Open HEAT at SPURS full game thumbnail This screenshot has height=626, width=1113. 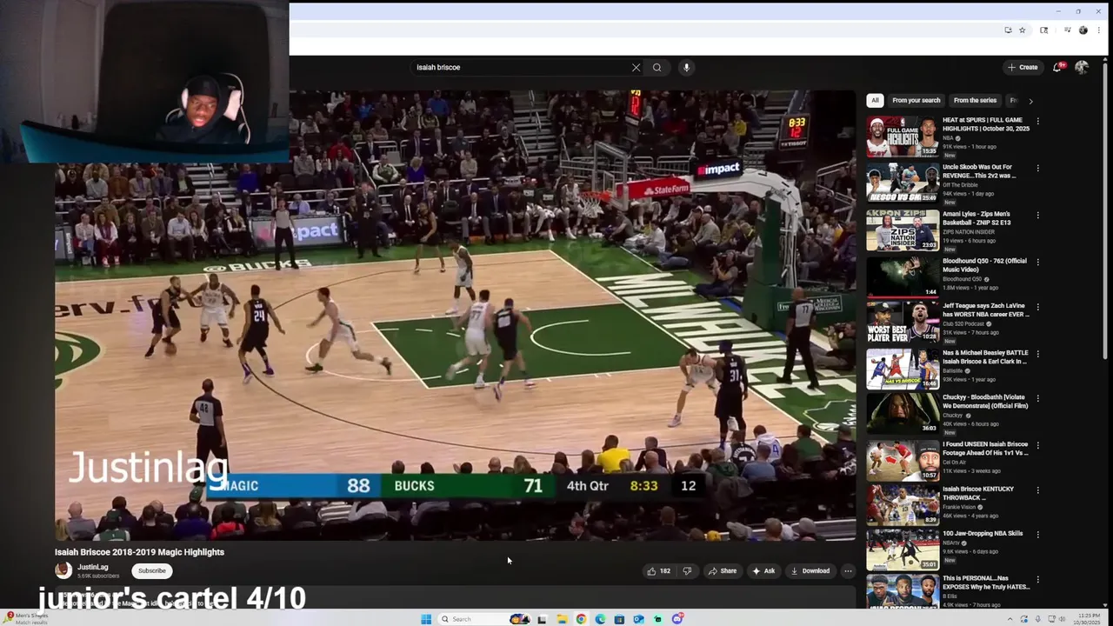(x=903, y=137)
